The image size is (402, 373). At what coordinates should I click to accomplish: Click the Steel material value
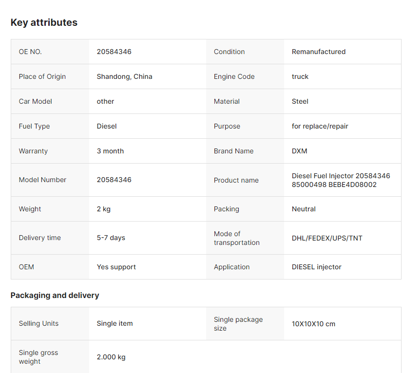[300, 101]
